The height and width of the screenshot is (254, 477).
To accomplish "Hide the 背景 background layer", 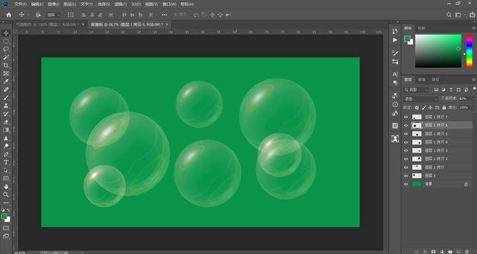I will 406,184.
